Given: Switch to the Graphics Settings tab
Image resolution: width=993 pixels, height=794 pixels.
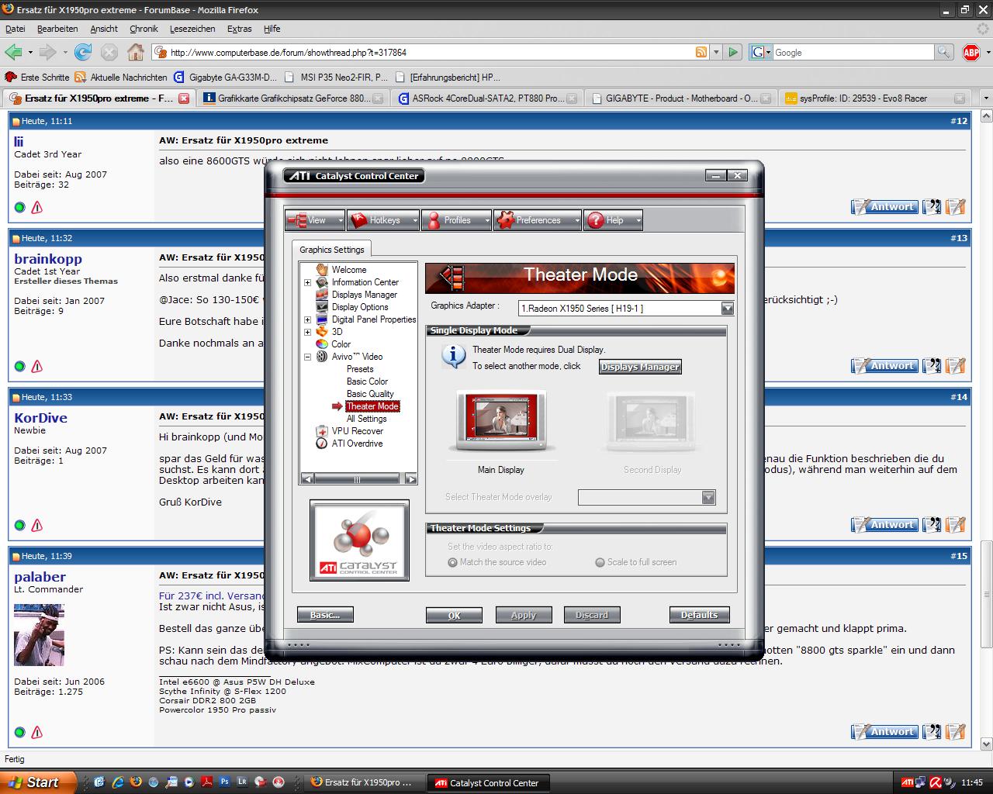Looking at the screenshot, I should click(x=332, y=250).
